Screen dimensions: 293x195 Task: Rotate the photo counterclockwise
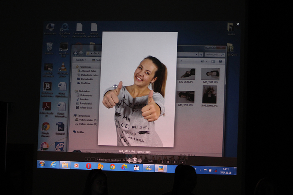[x=162, y=162]
